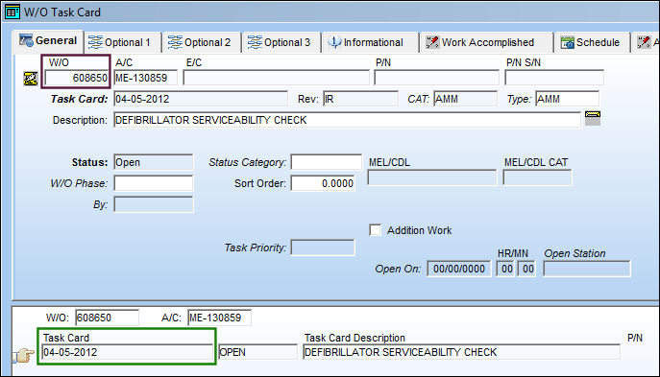The height and width of the screenshot is (377, 660).
Task: Click the Open On date field 00/00/0000
Action: [459, 269]
